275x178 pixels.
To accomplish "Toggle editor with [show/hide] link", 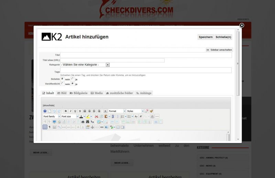I will [48, 105].
